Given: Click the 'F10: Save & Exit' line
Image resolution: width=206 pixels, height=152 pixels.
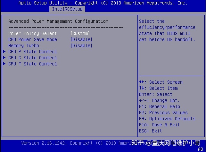Looking at the screenshot, I should click(x=159, y=125).
